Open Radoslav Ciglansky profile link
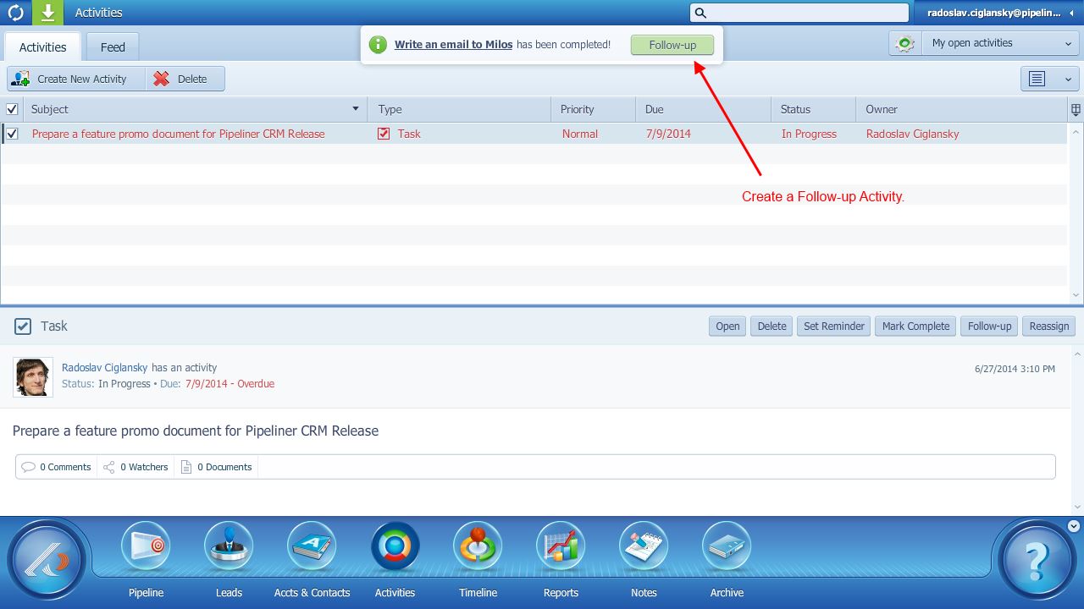This screenshot has width=1084, height=609. [x=104, y=368]
